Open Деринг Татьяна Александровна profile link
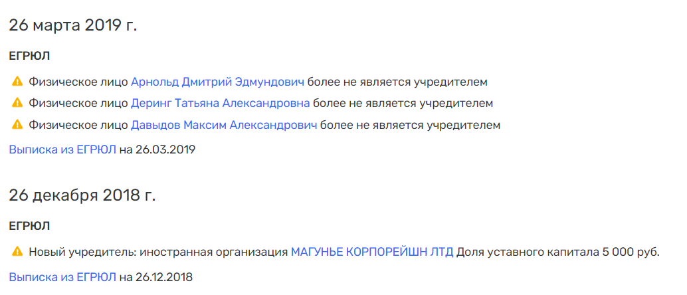 [x=221, y=104]
